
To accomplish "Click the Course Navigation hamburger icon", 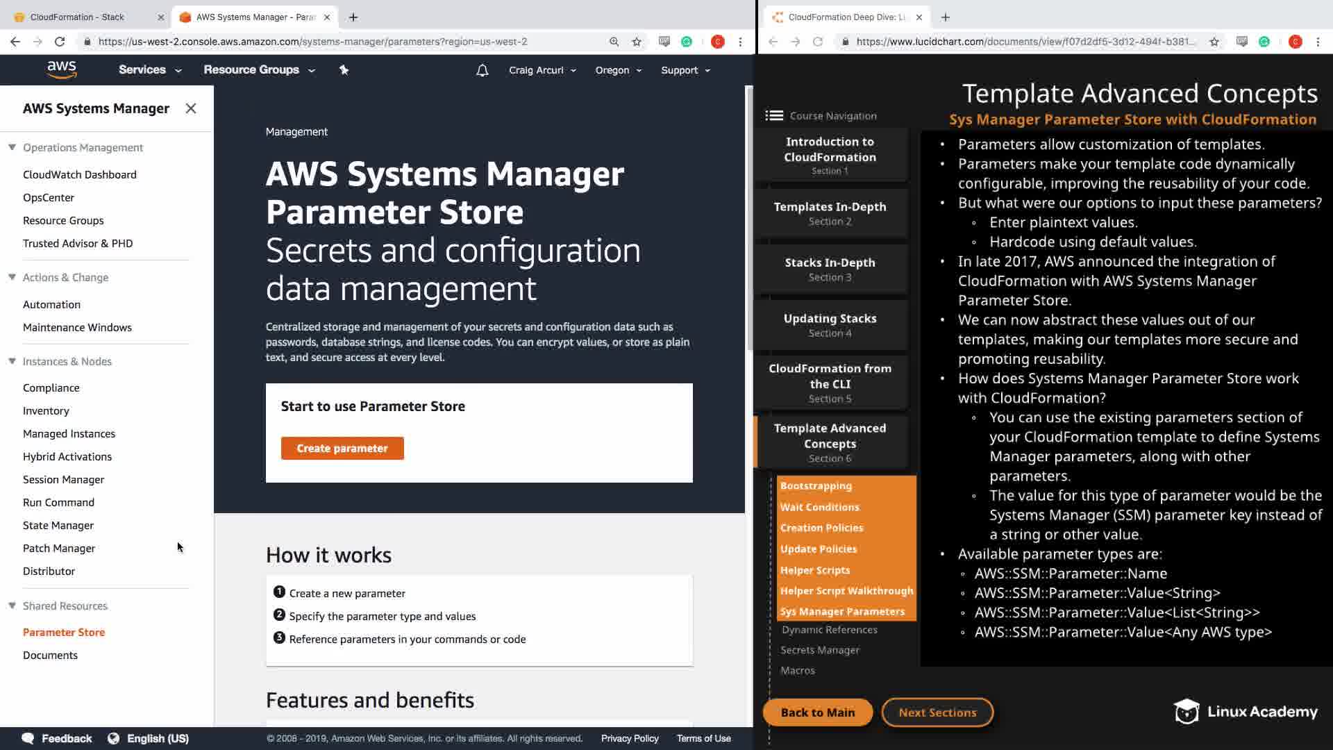I will 774,116.
